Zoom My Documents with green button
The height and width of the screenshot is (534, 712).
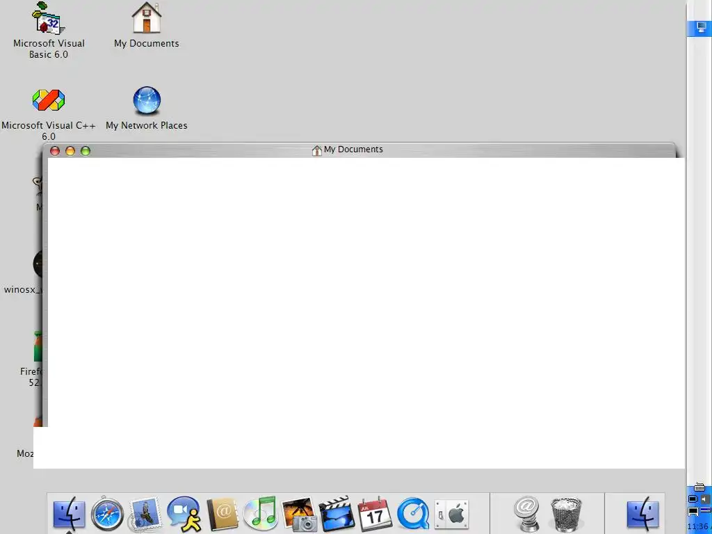tap(86, 151)
